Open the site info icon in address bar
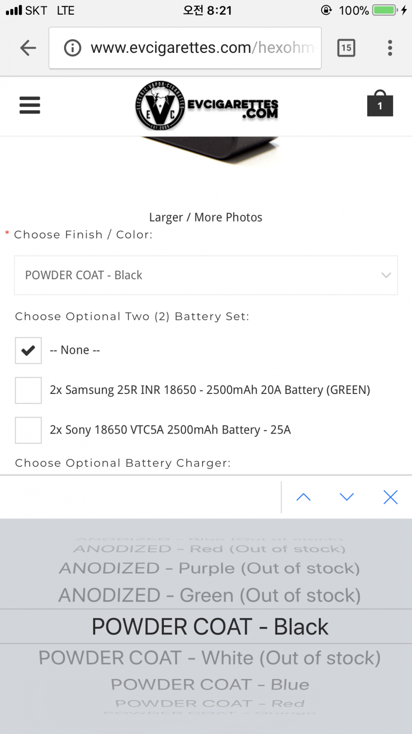Screen dimensions: 412x734 (73, 48)
